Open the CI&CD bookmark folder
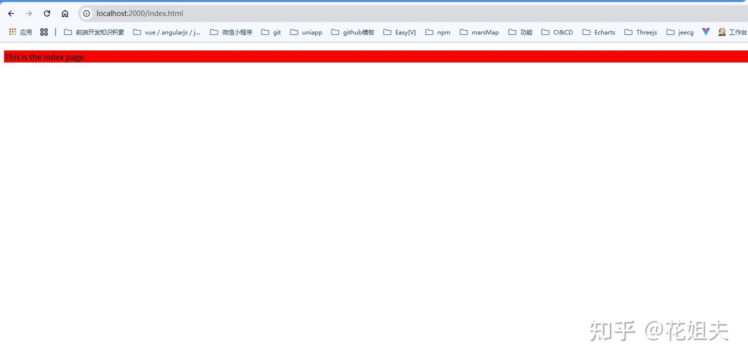The height and width of the screenshot is (361, 748). point(557,32)
